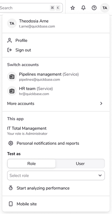112x214 pixels.
Task: Click the email t.arne@quickbase.com
Action: (37, 26)
